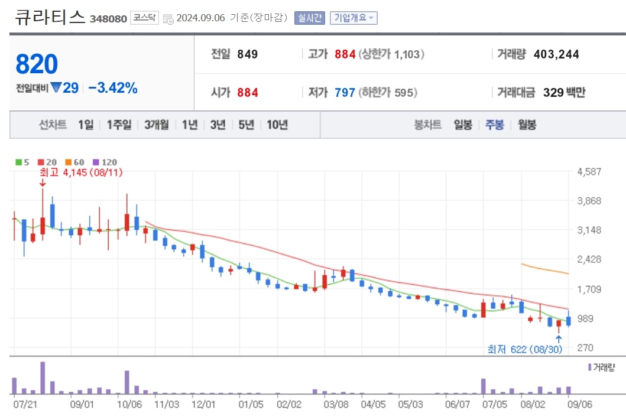Image resolution: width=626 pixels, height=417 pixels.
Task: Open the 기업개요 dropdown
Action: [353, 18]
